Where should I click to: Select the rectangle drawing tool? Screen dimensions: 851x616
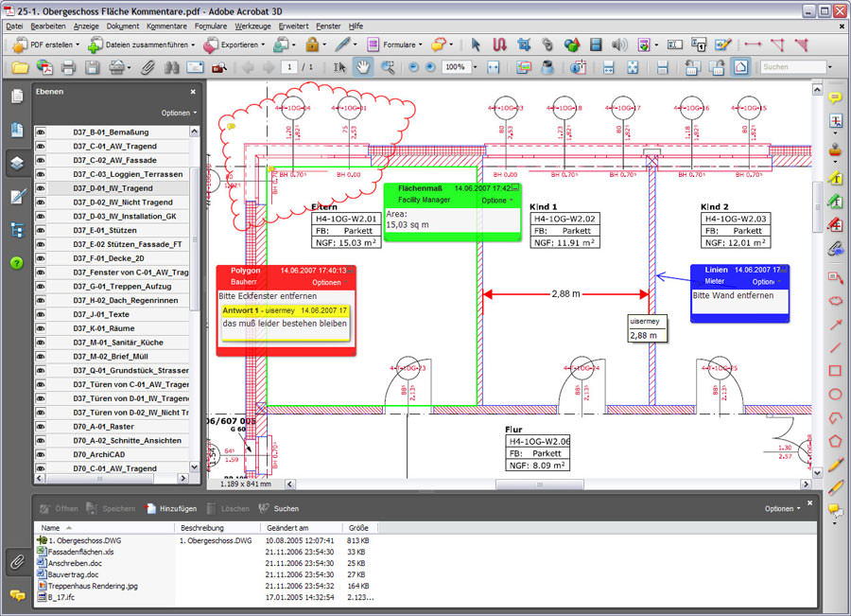835,371
